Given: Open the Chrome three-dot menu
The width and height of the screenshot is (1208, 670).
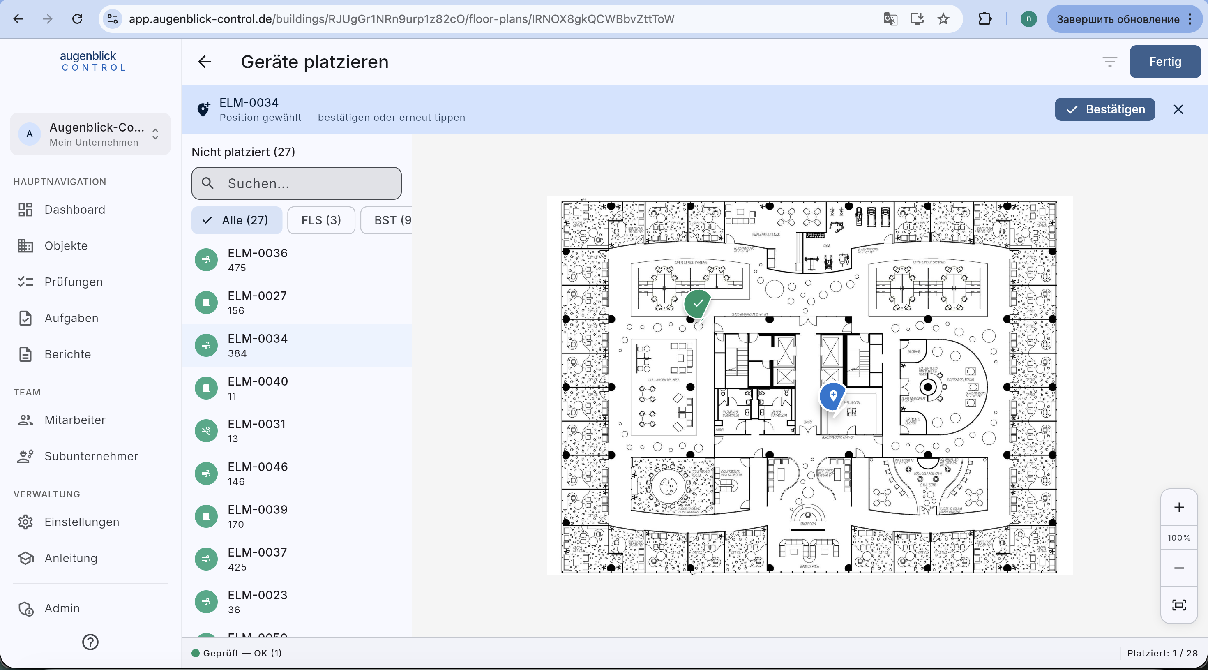Looking at the screenshot, I should tap(1190, 19).
